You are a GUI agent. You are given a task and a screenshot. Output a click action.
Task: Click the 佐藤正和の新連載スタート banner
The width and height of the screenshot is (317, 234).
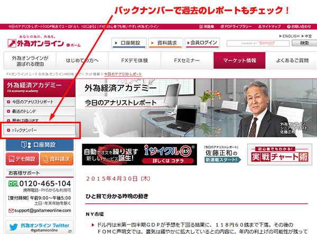[222, 154]
